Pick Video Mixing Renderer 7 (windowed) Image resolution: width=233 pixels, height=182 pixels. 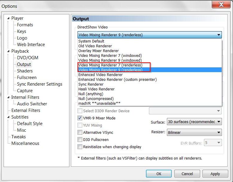(x=150, y=55)
